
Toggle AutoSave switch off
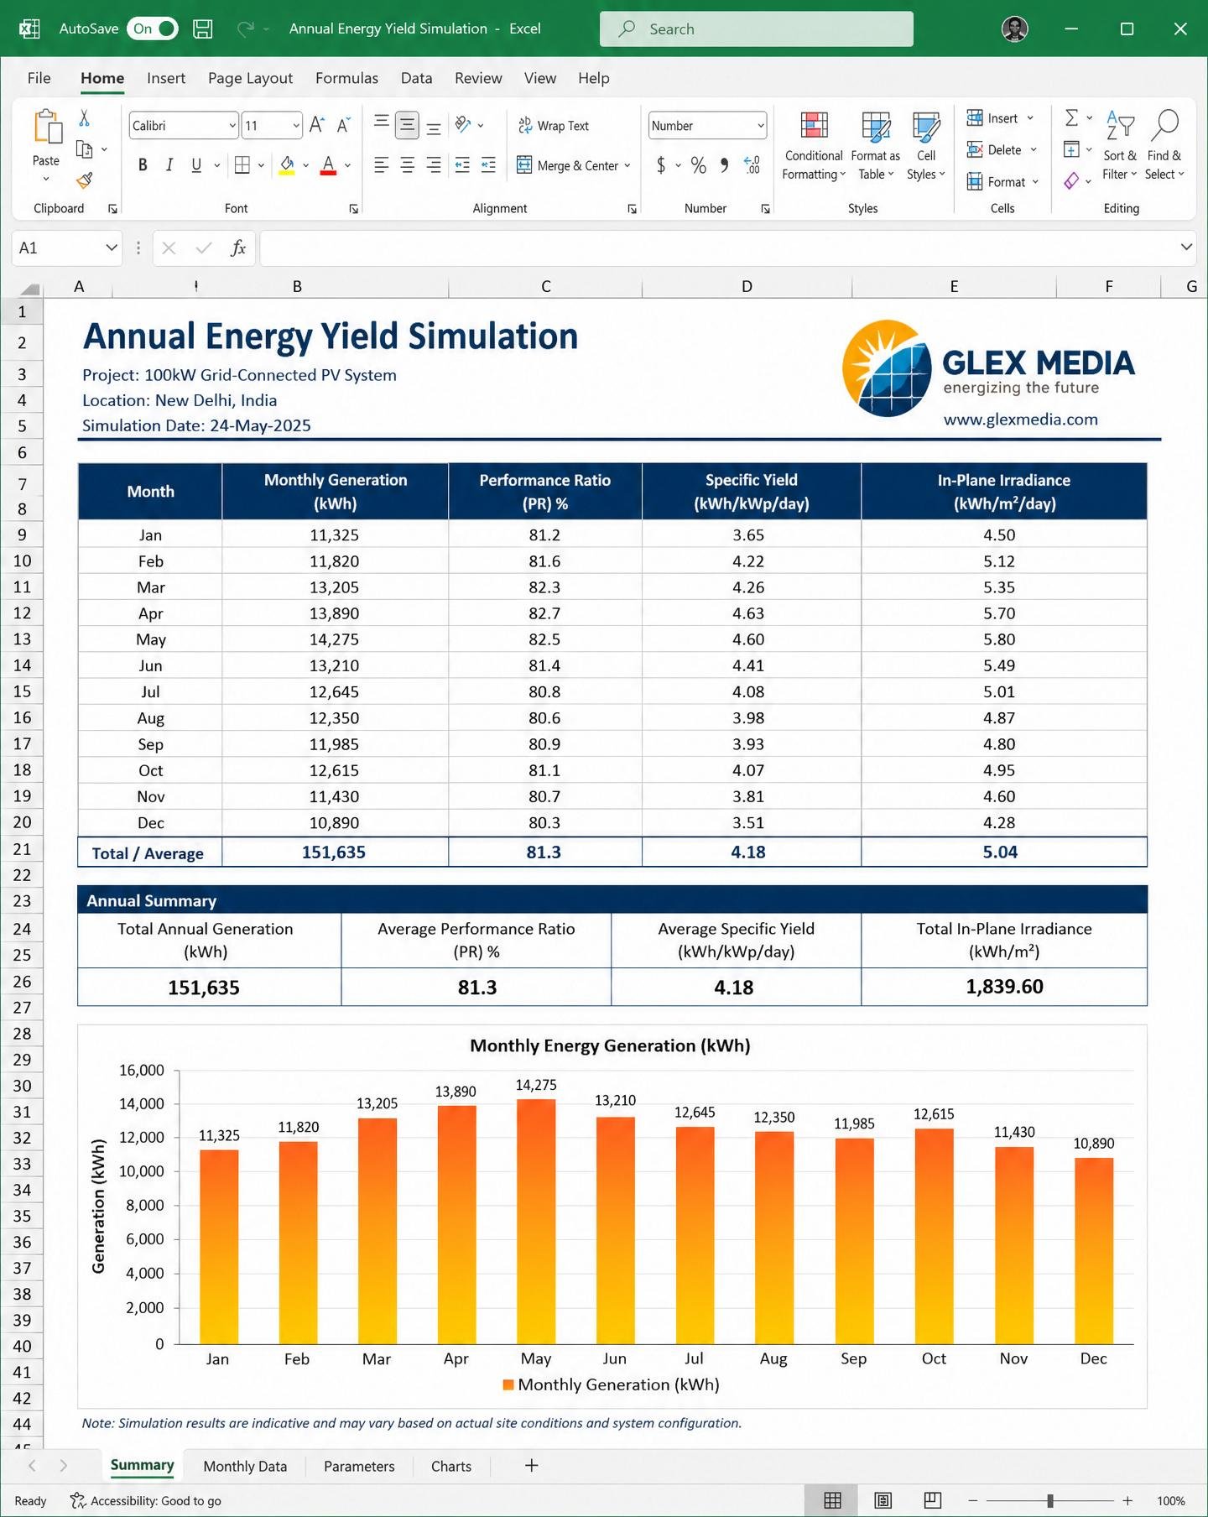[x=153, y=29]
